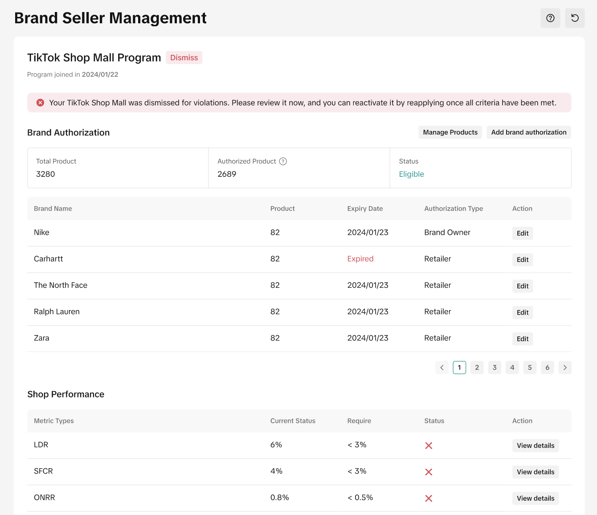Jump to page 6 of brands

pos(547,368)
